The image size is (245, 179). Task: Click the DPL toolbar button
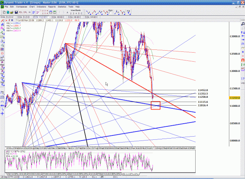pyautogui.click(x=25, y=12)
